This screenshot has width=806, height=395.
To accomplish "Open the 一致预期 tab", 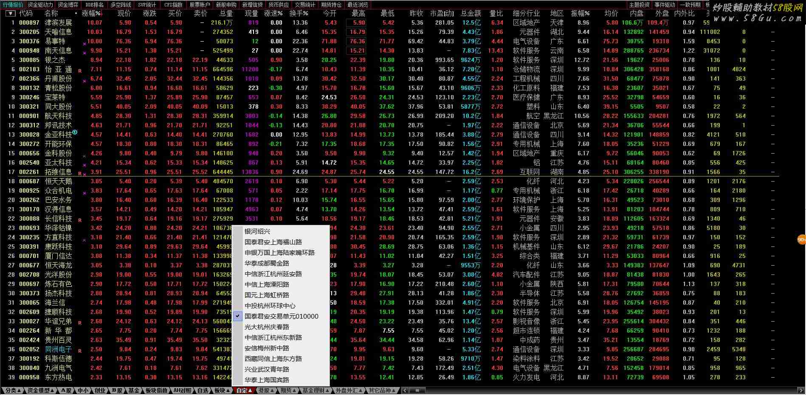I will [x=690, y=5].
